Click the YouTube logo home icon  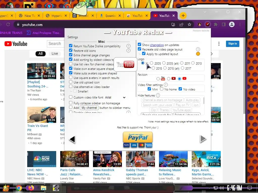pyautogui.click(x=16, y=44)
